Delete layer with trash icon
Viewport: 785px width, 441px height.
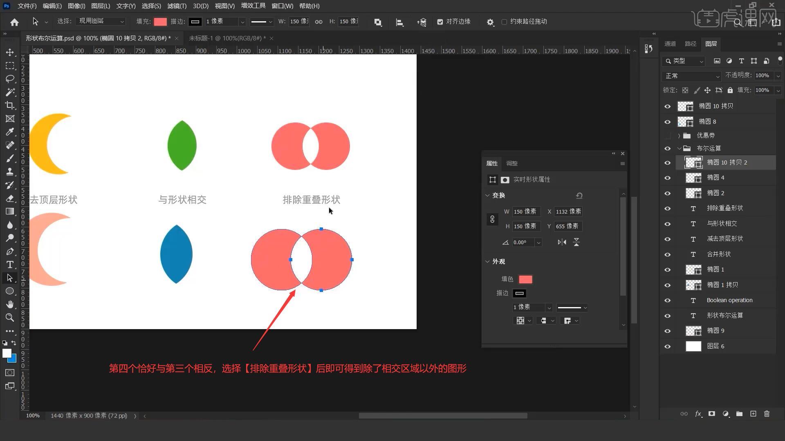click(767, 414)
